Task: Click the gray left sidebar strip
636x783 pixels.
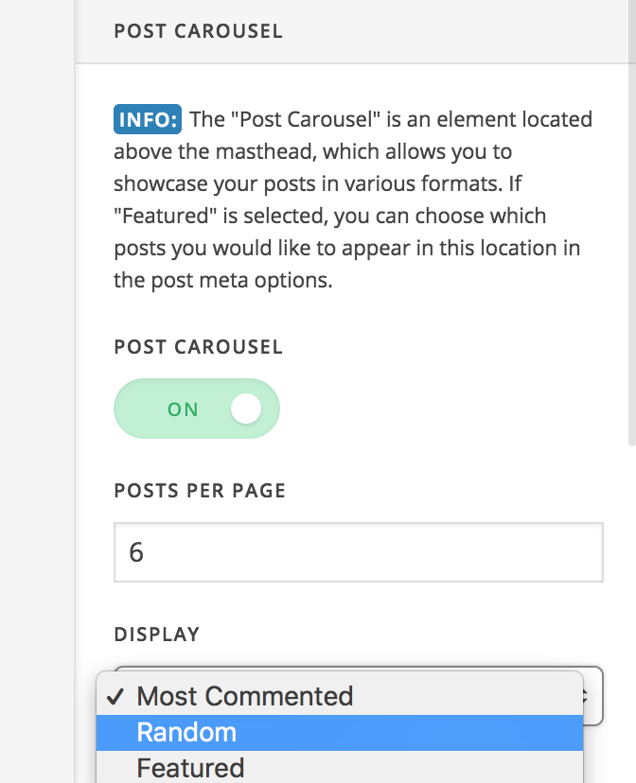Action: (37, 391)
